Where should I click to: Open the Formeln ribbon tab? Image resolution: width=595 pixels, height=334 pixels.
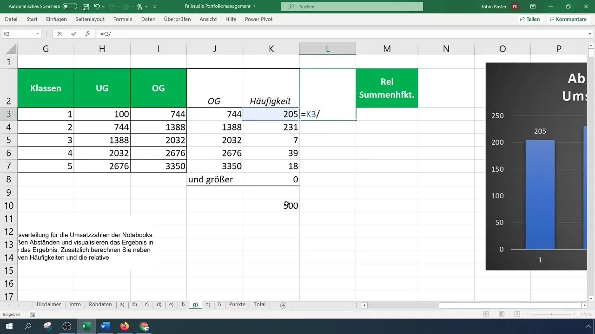pyautogui.click(x=123, y=19)
